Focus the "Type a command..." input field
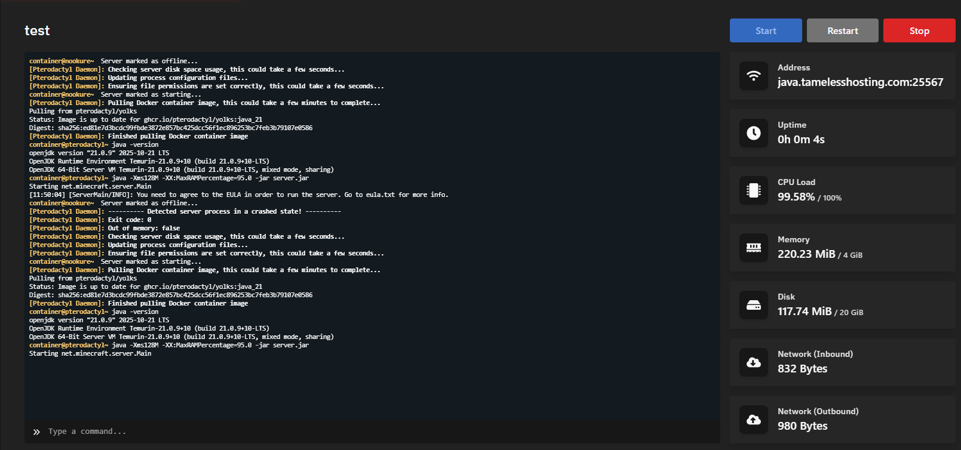The height and width of the screenshot is (450, 961). coord(358,431)
